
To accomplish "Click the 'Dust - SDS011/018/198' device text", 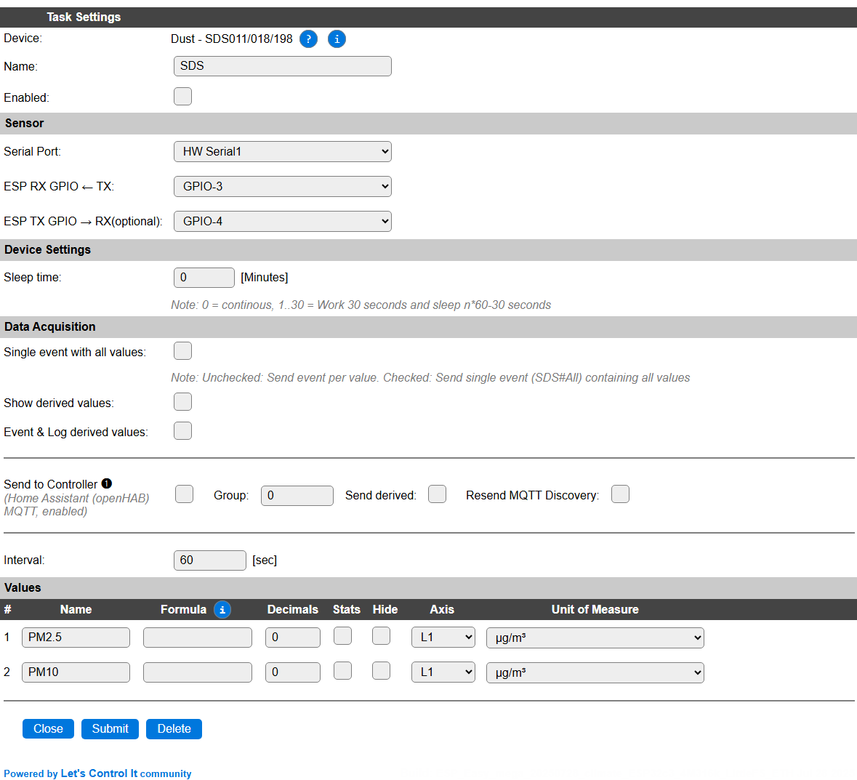I will pyautogui.click(x=232, y=39).
